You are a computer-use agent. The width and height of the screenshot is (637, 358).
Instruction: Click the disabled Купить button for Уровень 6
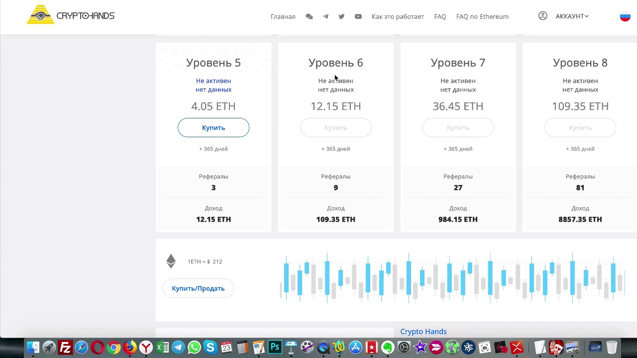pos(336,128)
